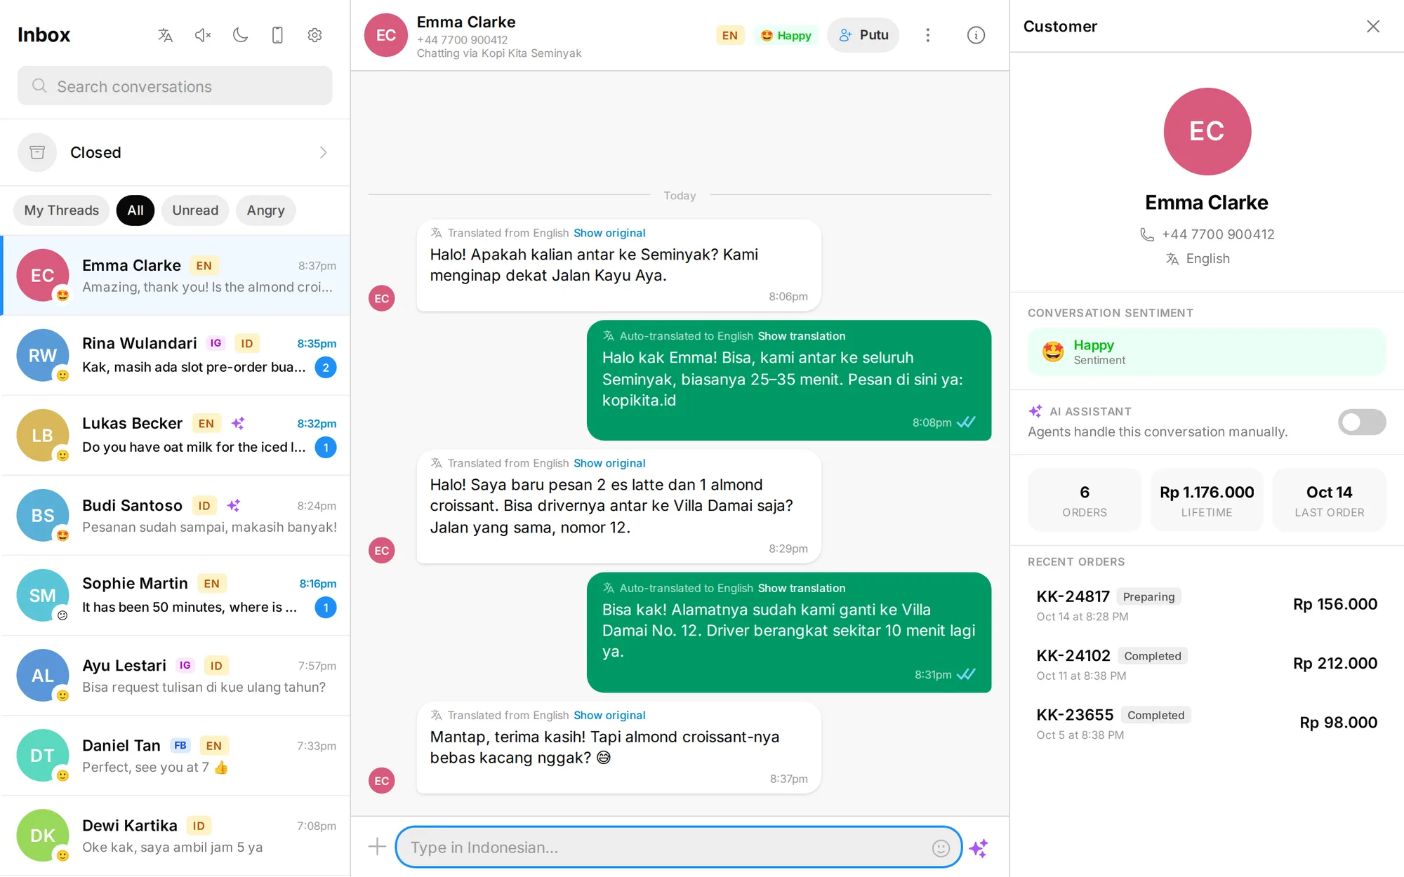Open order KK-23655 in Recent Orders
The image size is (1404, 877).
click(x=1207, y=723)
